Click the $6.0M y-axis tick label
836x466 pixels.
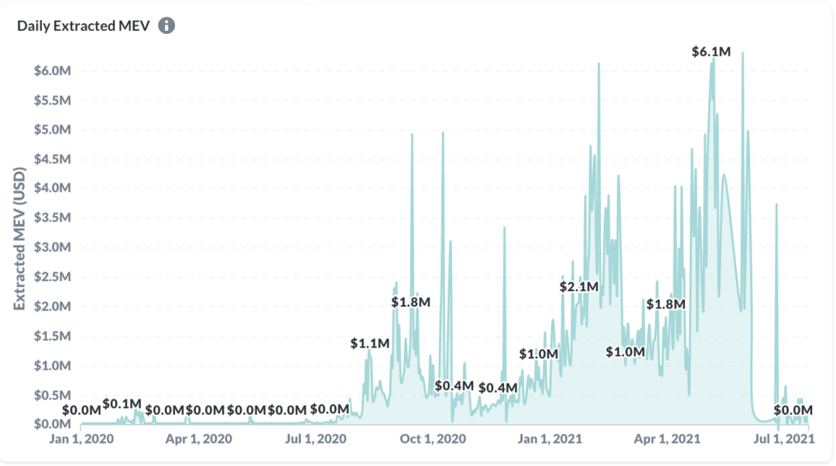tap(53, 71)
